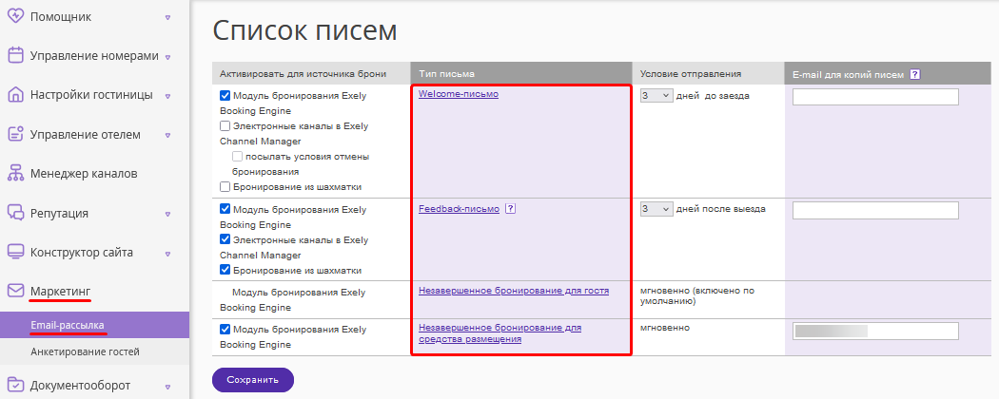Open days dropdown for дней до заезда

click(656, 95)
